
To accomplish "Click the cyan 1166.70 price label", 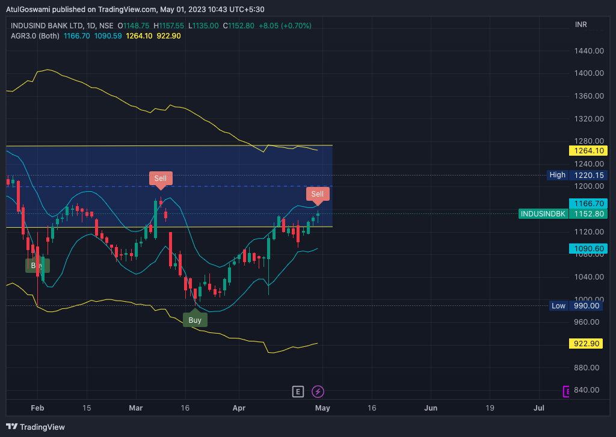I will pos(588,203).
